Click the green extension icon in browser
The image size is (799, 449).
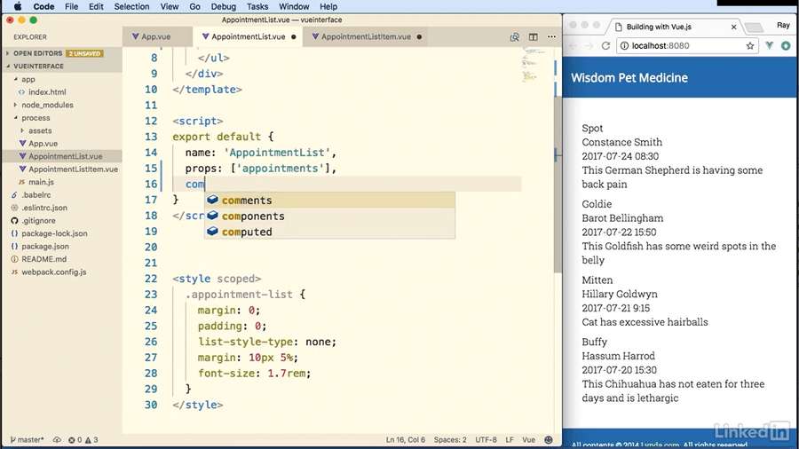786,46
